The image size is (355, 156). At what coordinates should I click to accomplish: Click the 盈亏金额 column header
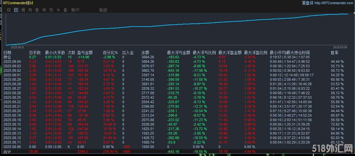click(85, 53)
